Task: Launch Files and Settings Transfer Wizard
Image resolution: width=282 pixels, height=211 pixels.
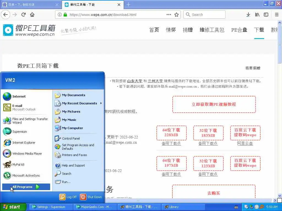Action: (26, 121)
